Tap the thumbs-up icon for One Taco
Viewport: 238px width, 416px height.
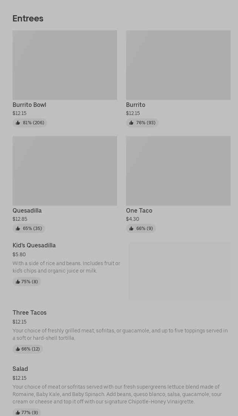coord(131,229)
